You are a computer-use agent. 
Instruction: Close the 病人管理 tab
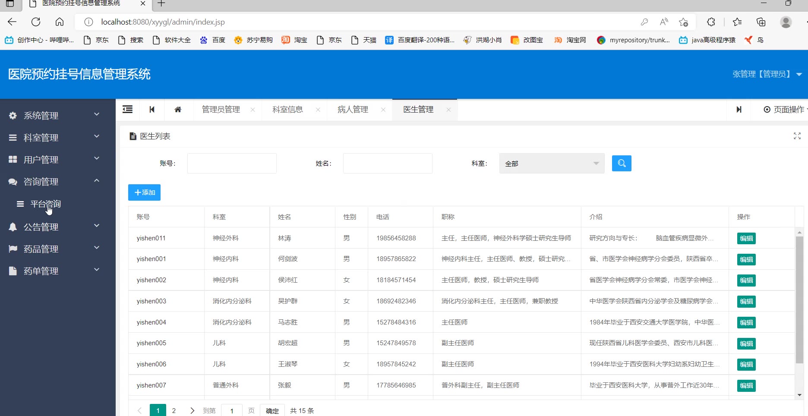click(383, 110)
